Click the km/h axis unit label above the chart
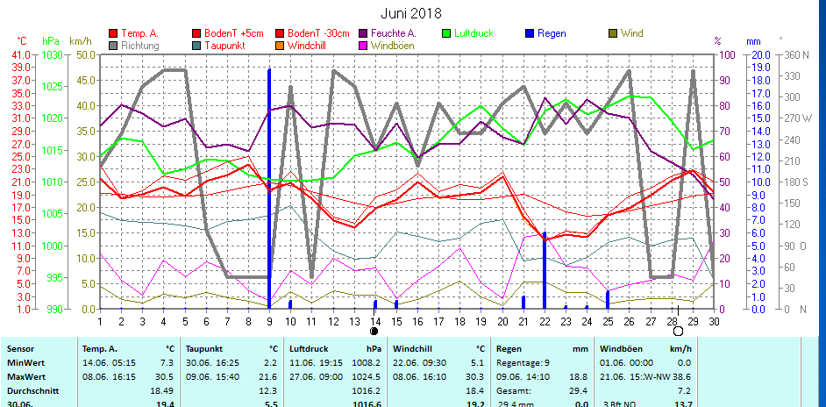Viewport: 826px width, 407px height. (80, 41)
